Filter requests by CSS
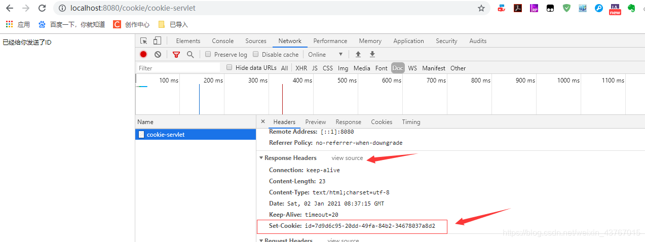The width and height of the screenshot is (645, 242). tap(328, 68)
